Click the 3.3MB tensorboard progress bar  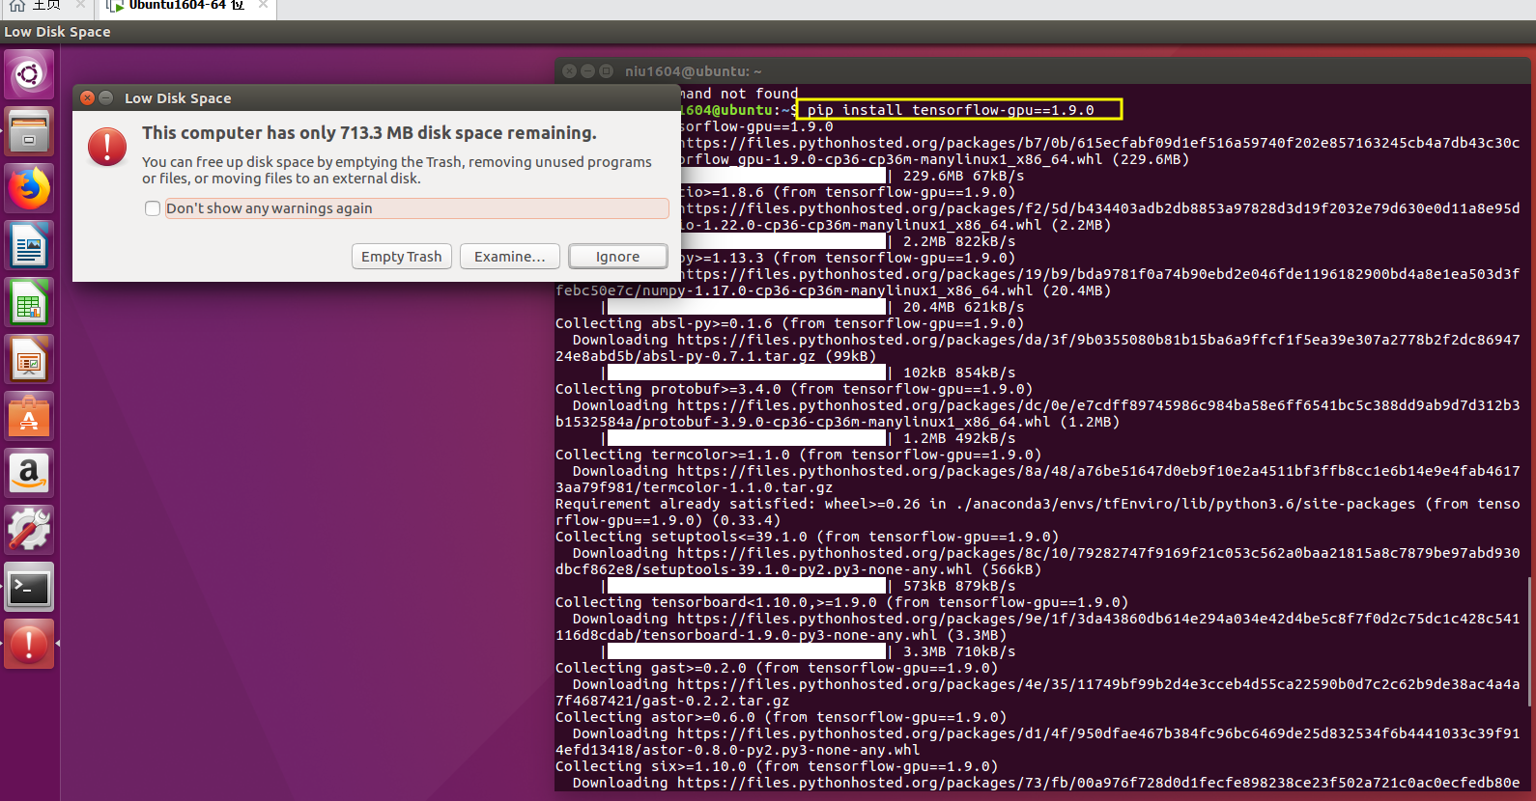[x=747, y=651]
